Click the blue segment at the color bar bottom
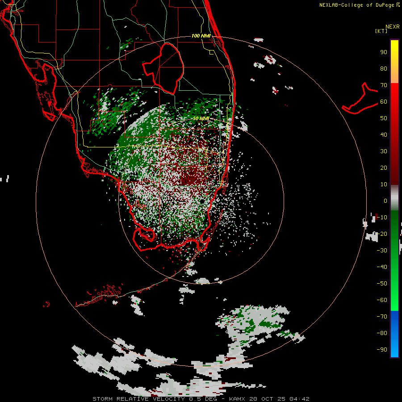Image resolution: width=402 pixels, height=402 pixels. coord(394,334)
